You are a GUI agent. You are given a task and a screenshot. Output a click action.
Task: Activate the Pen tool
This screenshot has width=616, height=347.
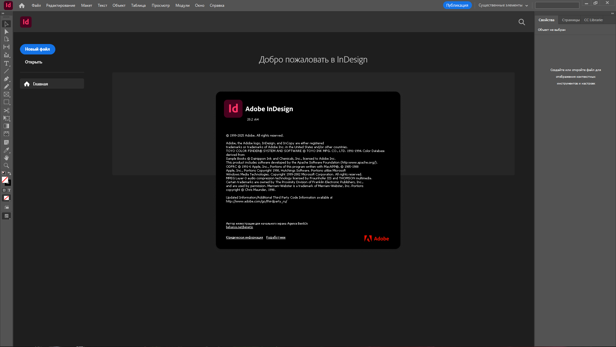(x=6, y=79)
